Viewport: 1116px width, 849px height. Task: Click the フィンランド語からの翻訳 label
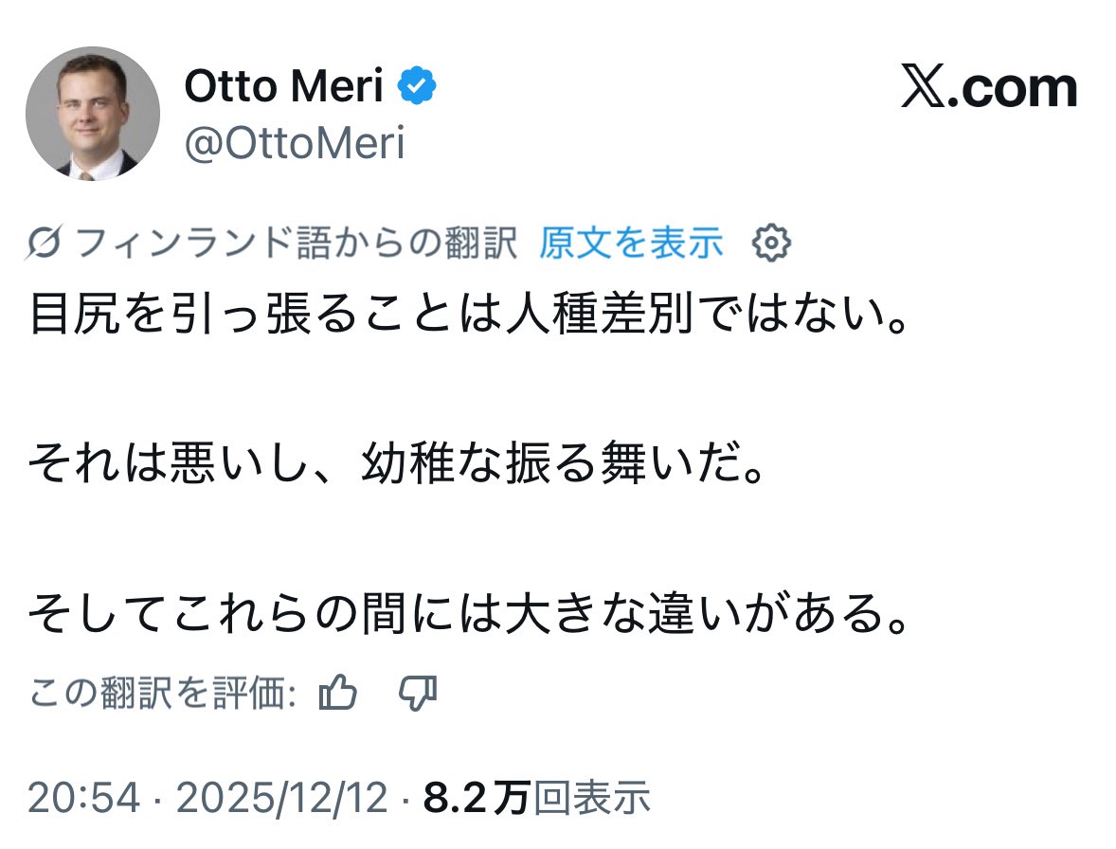(296, 244)
